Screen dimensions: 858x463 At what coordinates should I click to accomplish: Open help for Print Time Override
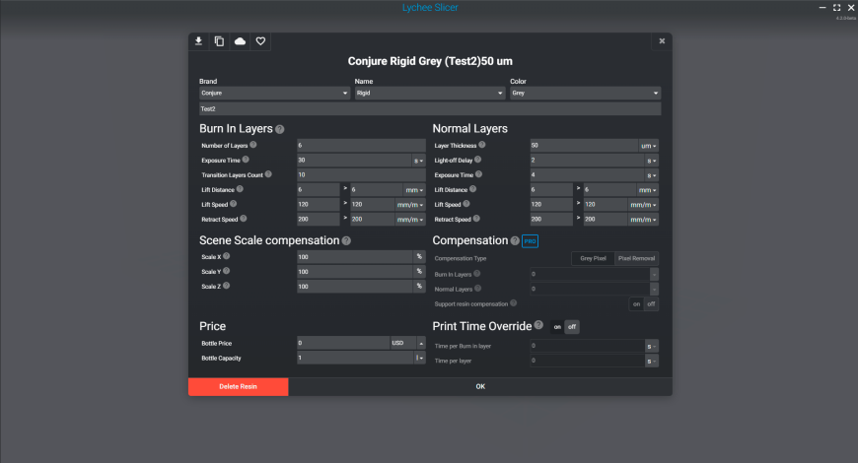click(538, 325)
